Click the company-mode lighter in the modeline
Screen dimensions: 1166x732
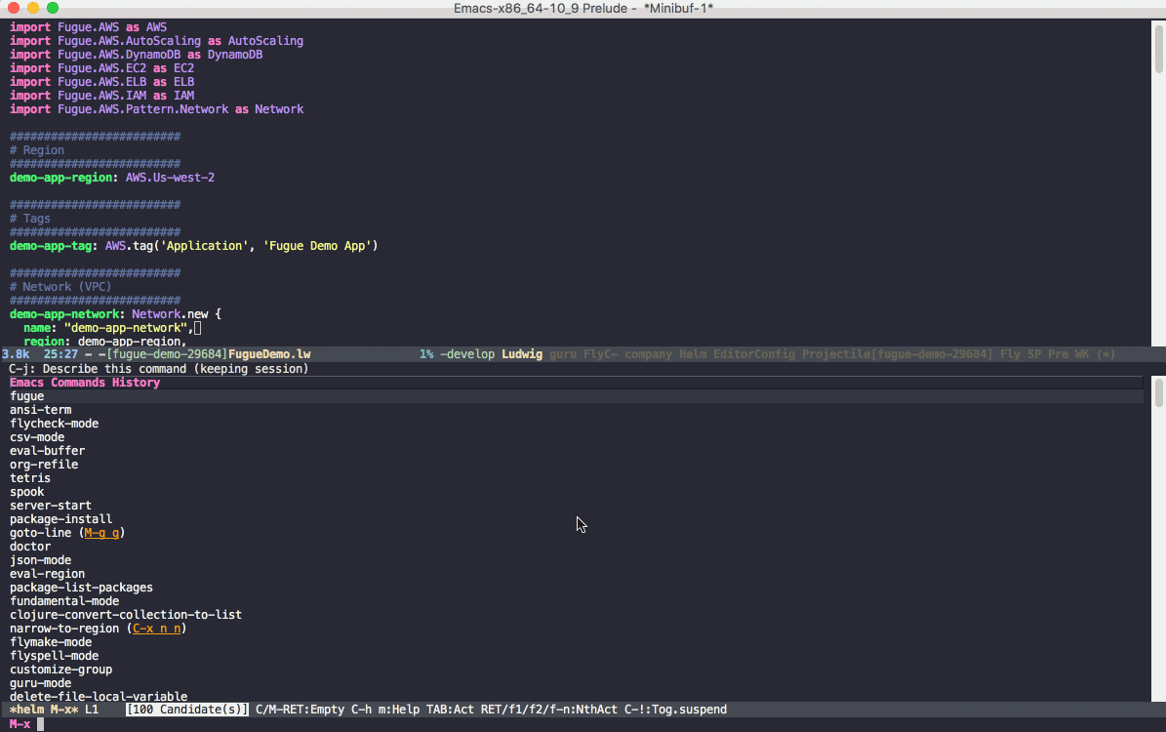click(x=649, y=353)
